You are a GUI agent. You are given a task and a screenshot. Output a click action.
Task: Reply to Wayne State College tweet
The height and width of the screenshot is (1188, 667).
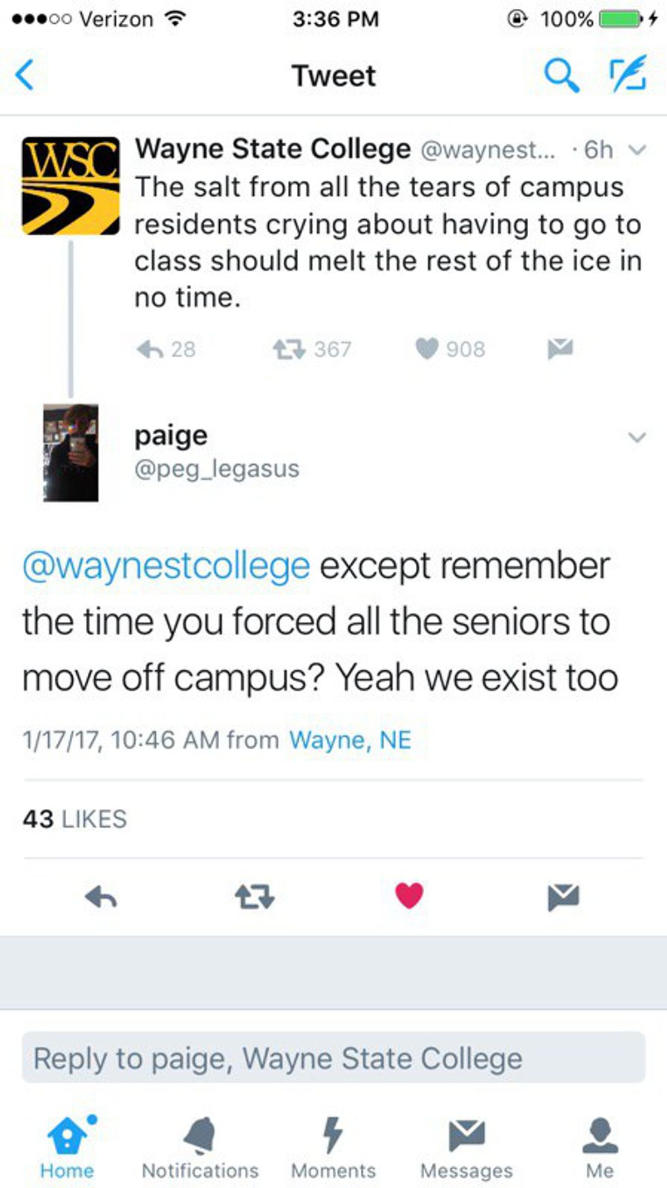151,349
